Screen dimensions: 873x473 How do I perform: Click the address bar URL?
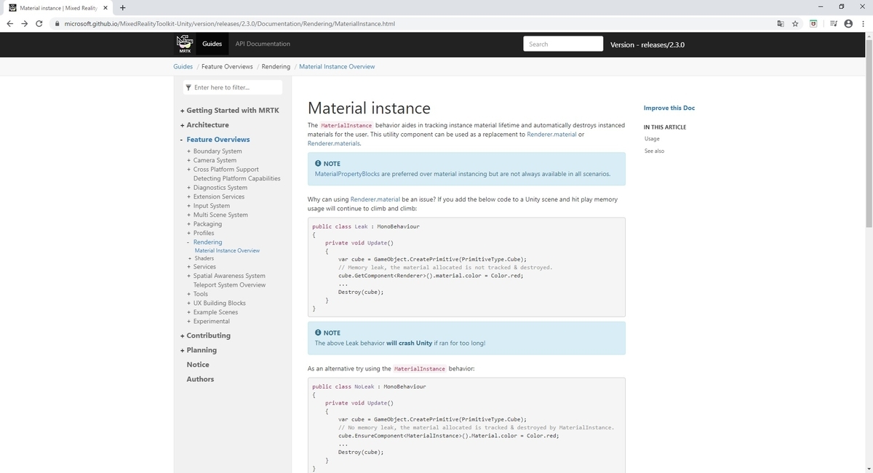tap(229, 23)
